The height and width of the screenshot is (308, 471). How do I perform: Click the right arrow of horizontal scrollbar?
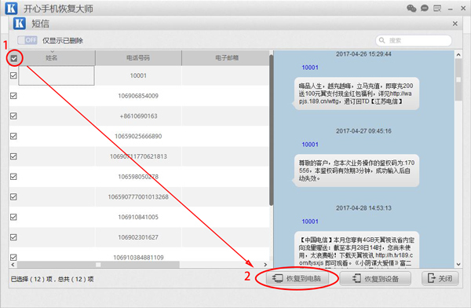click(x=265, y=265)
